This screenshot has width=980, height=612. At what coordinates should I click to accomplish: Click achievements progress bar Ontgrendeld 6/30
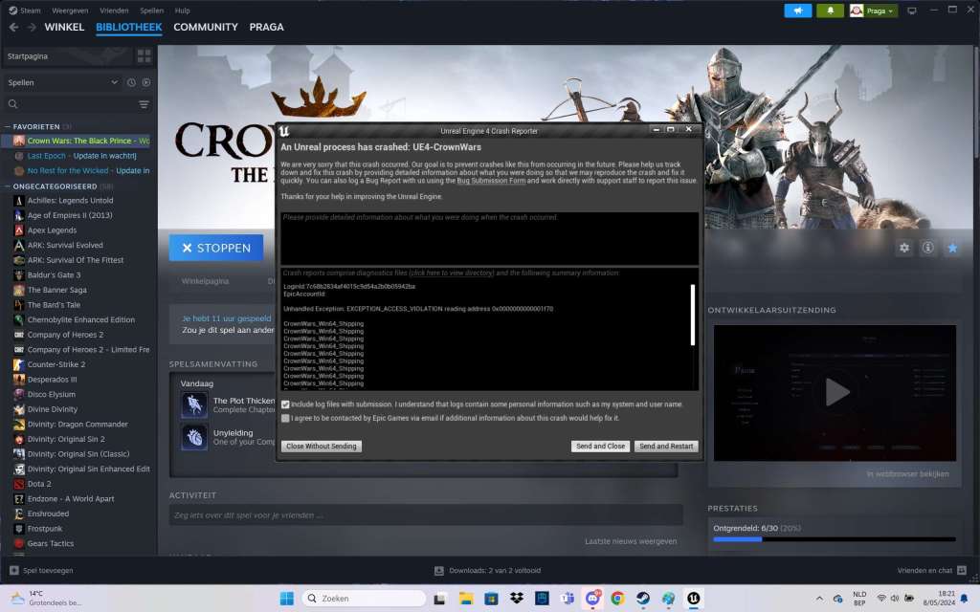point(835,539)
